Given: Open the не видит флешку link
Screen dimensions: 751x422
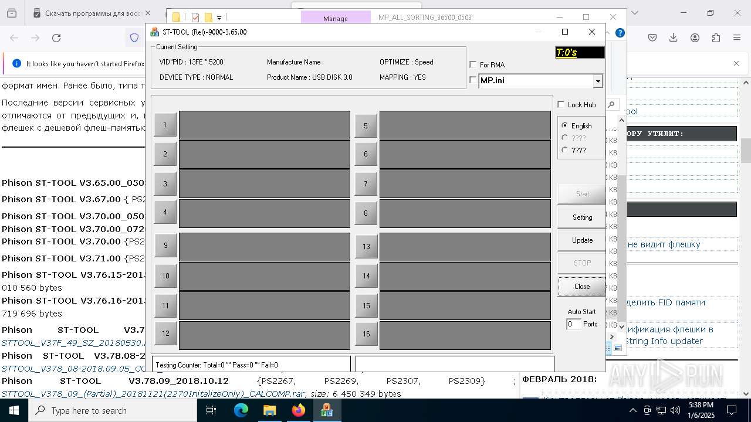Looking at the screenshot, I should pos(664,244).
